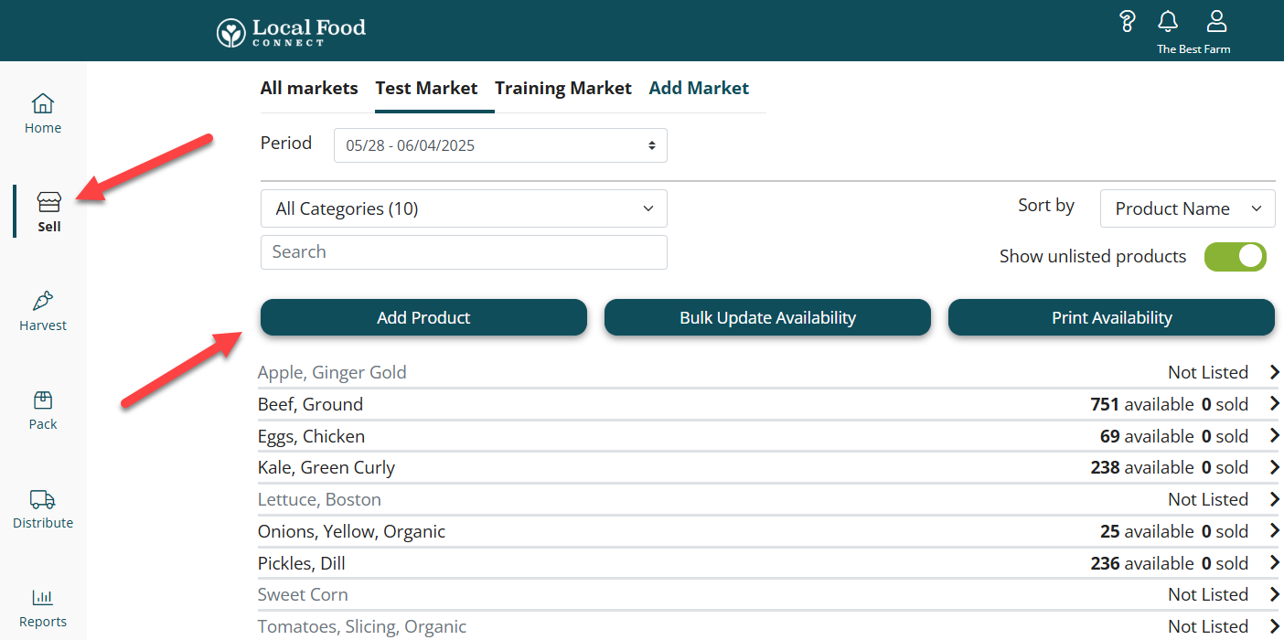The width and height of the screenshot is (1284, 640).
Task: Open The Best Farm account profile icon
Action: pos(1216,20)
